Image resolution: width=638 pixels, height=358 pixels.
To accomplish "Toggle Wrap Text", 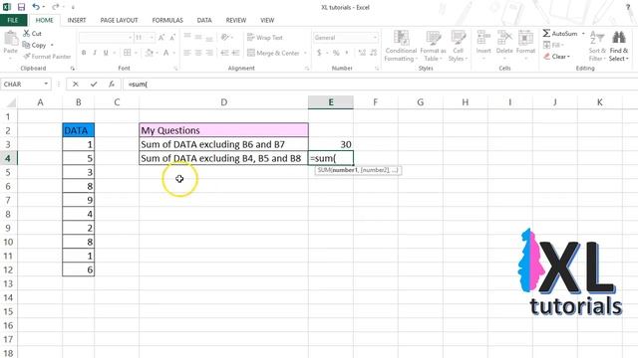I will (x=265, y=38).
